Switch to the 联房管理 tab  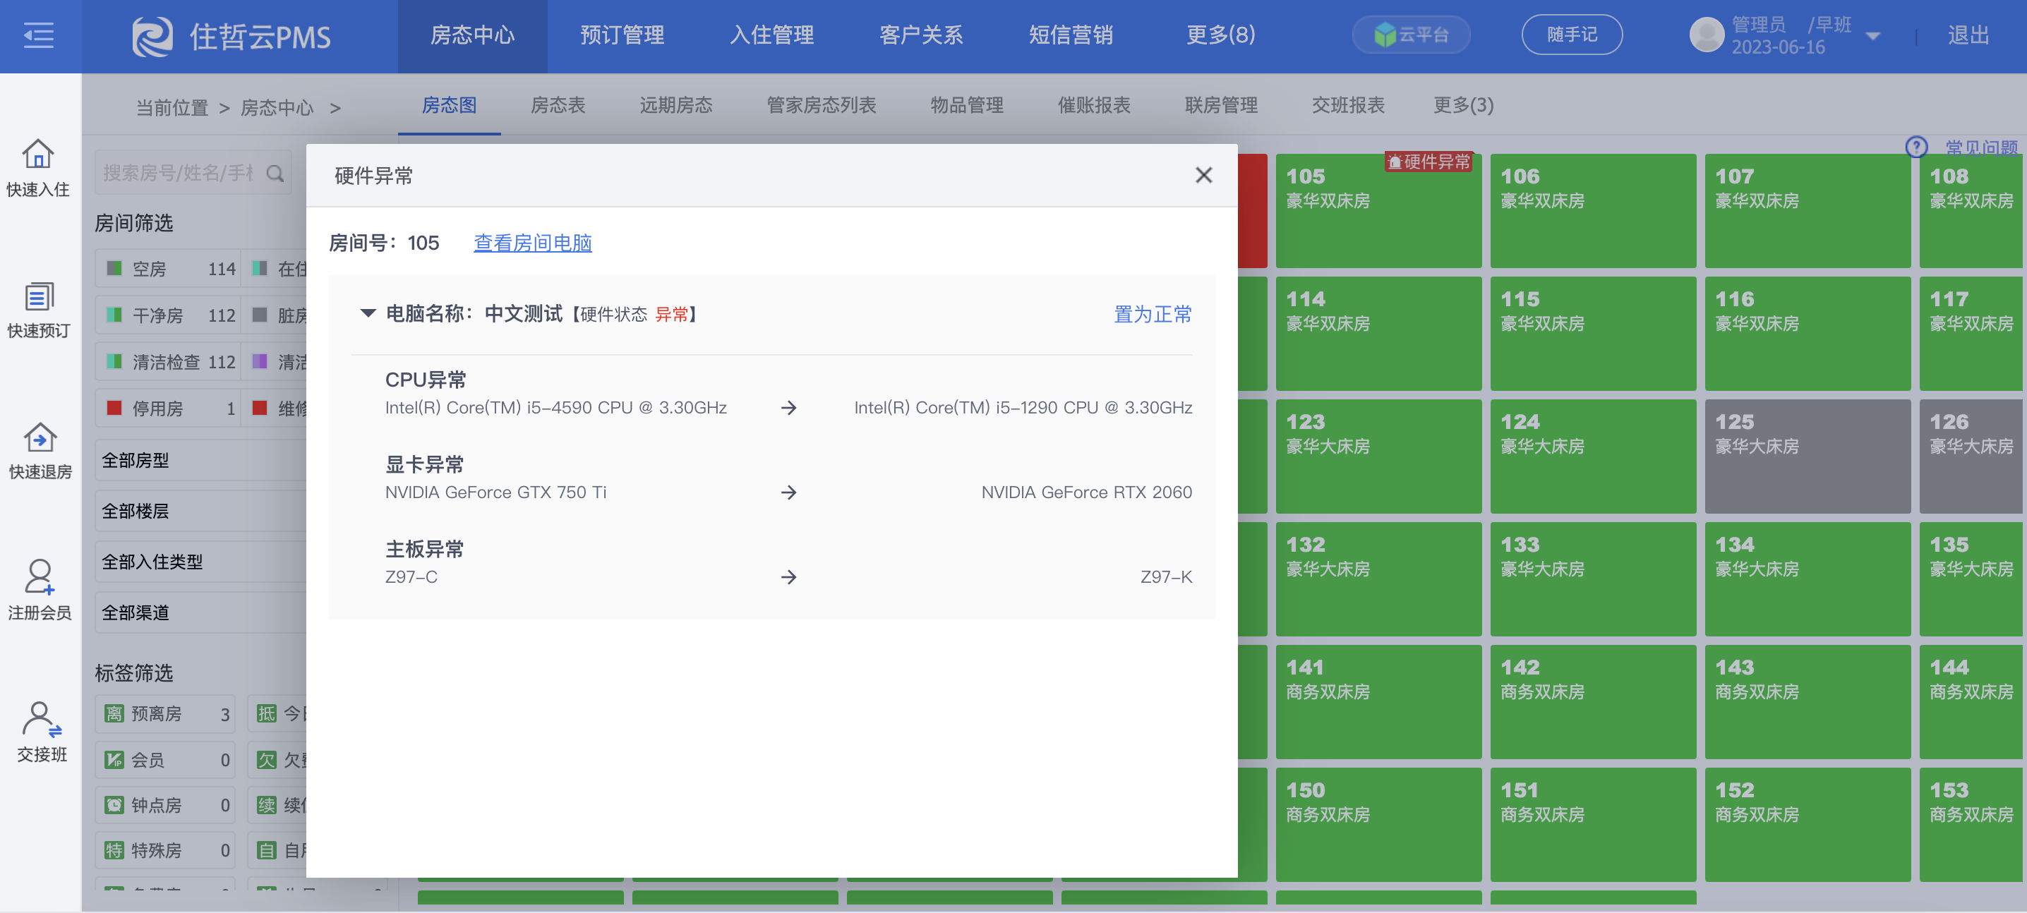tap(1220, 104)
